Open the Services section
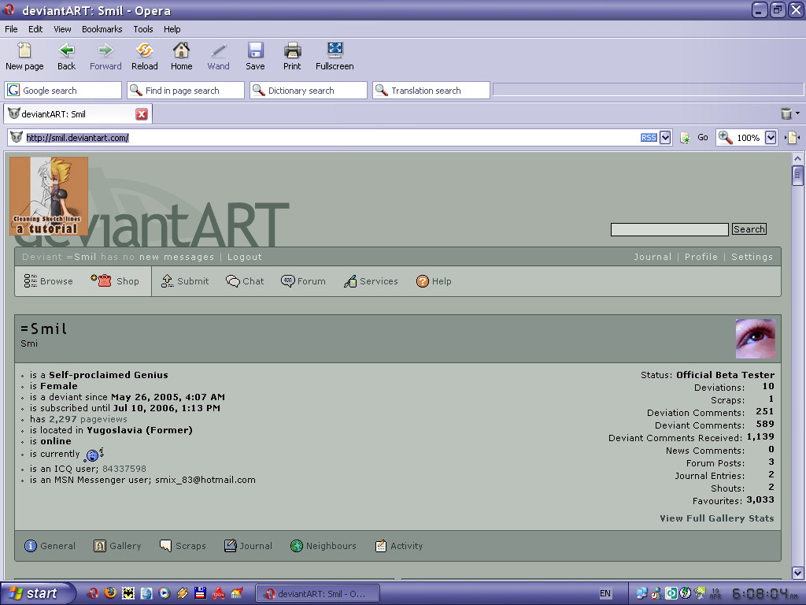Screen dimensions: 806x605 click(x=371, y=281)
